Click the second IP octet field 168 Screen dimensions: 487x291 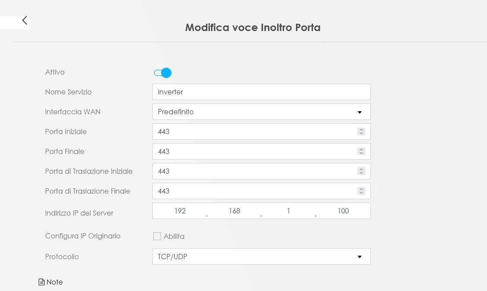(x=234, y=211)
